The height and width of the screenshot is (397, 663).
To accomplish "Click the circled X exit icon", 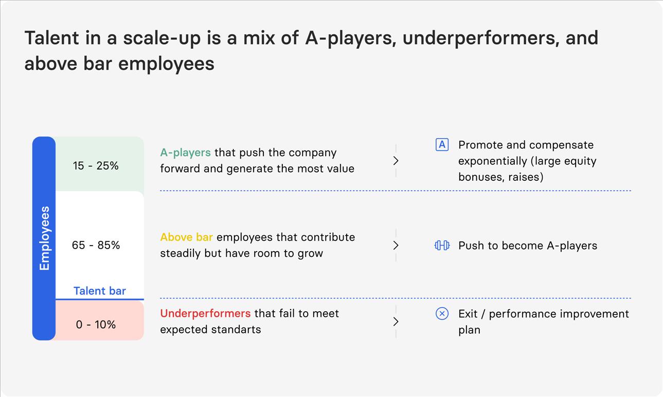I will [442, 314].
